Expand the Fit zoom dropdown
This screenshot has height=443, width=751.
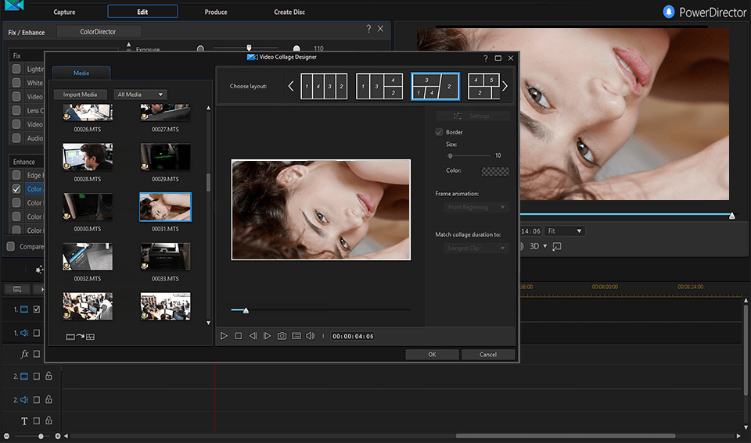[x=565, y=231]
